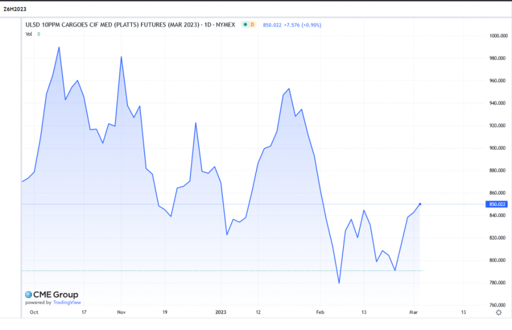Click the 760.000 price scale label
This screenshot has height=330, width=512.
(498, 305)
